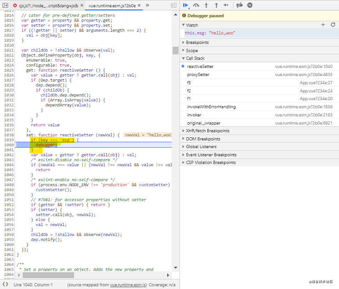Toggle the debugger sidebar panel icon
339x289 pixels.
174,5
